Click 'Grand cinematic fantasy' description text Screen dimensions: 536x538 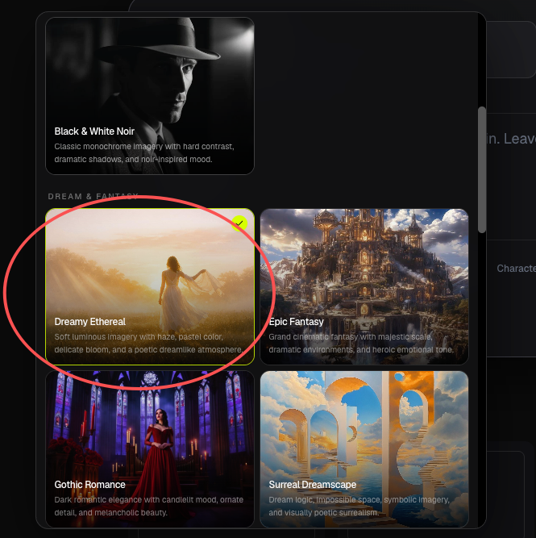point(361,343)
